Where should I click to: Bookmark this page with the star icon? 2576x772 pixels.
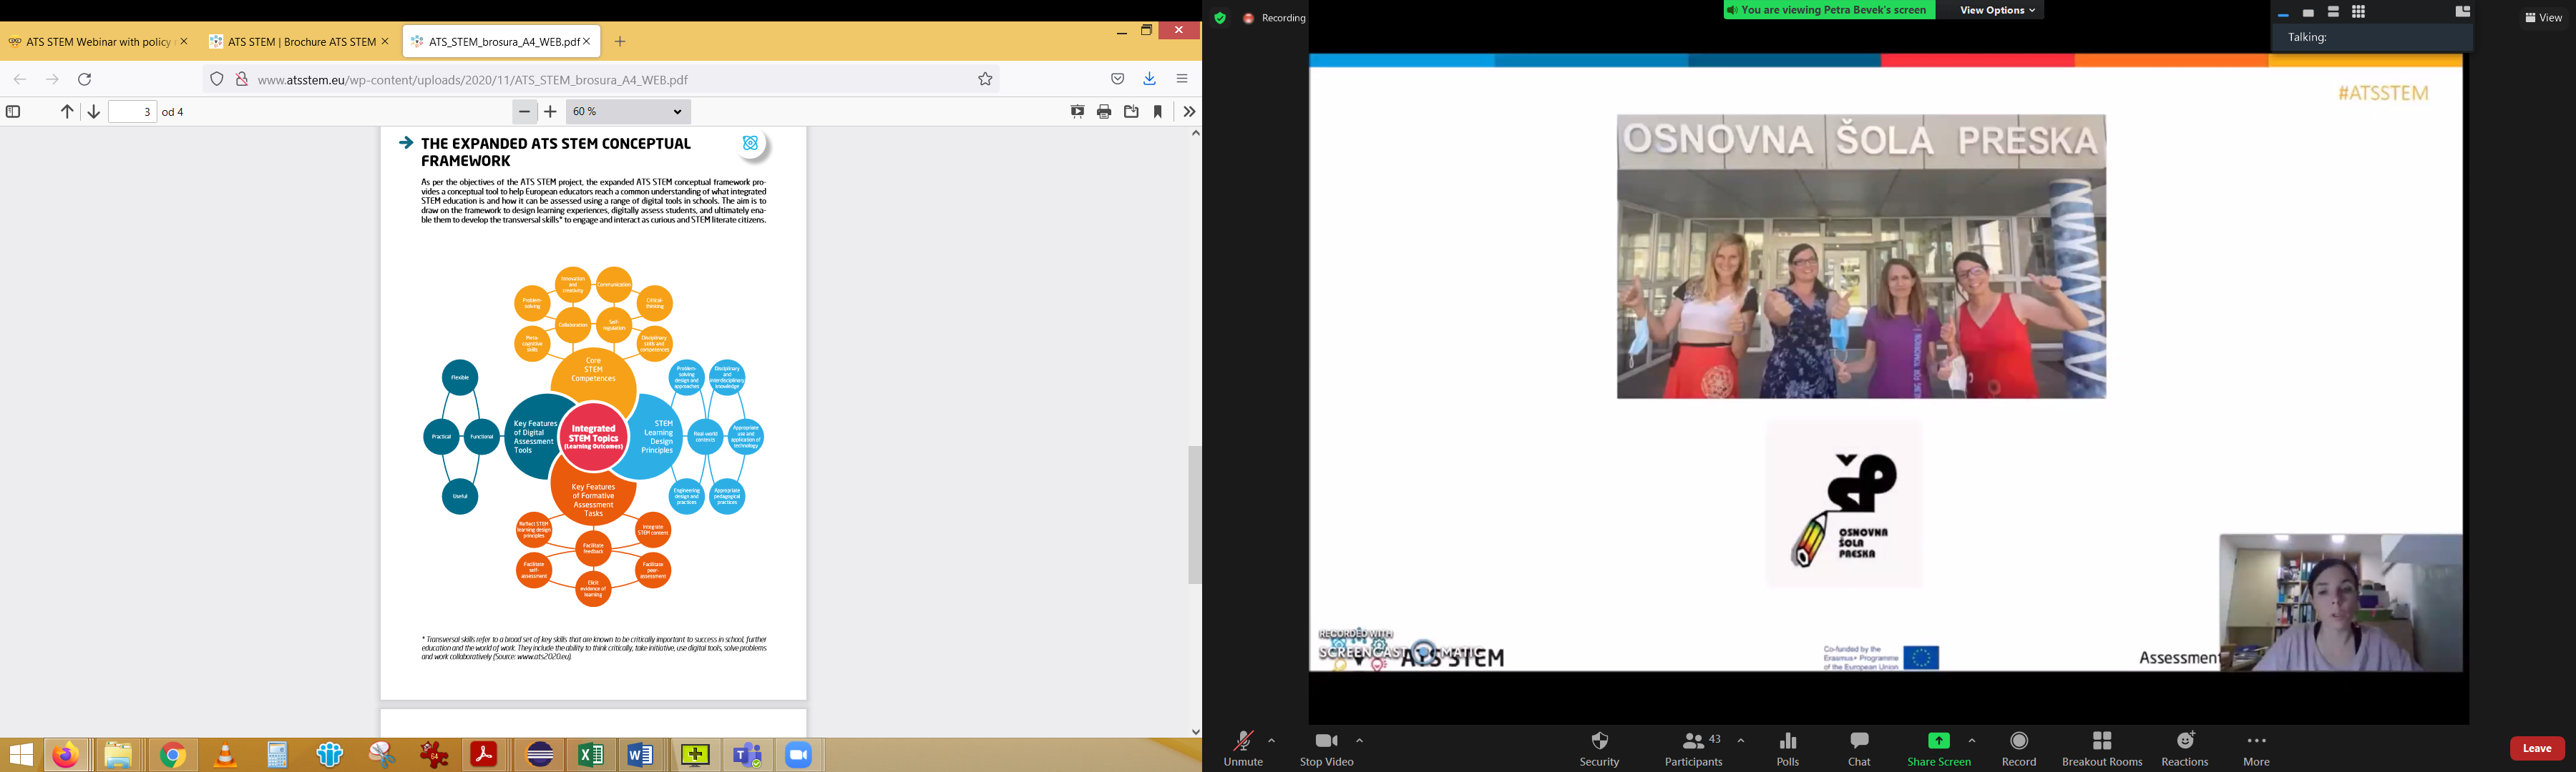[x=985, y=79]
